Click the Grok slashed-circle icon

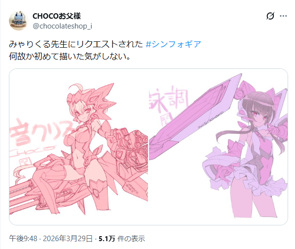click(x=270, y=16)
